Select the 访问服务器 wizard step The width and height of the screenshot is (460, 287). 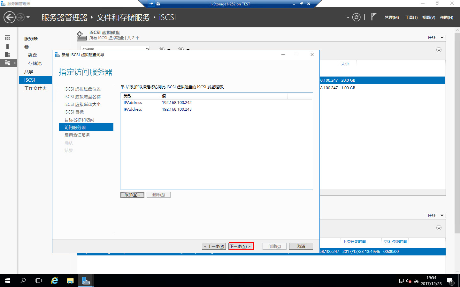pos(86,127)
